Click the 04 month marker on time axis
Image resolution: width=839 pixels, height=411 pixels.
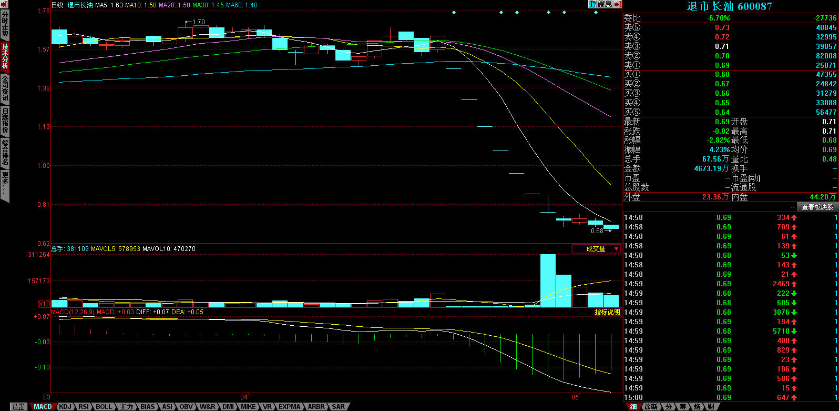point(243,397)
